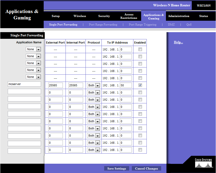Viewport: 216px width, 173px height.
Task: Click the Internal Port column header
Action: pos(76,43)
